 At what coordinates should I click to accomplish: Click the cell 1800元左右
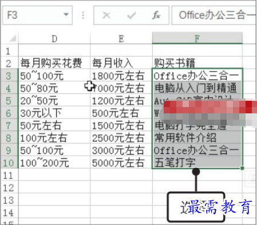click(121, 76)
